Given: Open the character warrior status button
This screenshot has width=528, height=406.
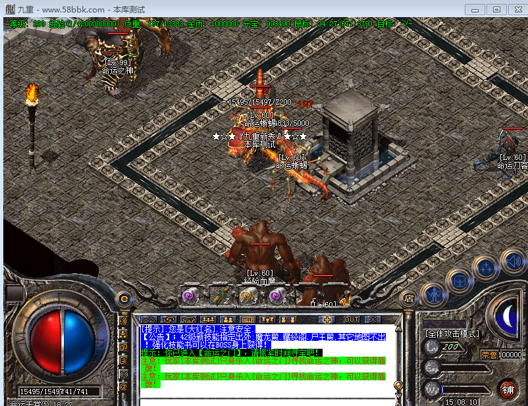Looking at the screenshot, I should click(435, 295).
